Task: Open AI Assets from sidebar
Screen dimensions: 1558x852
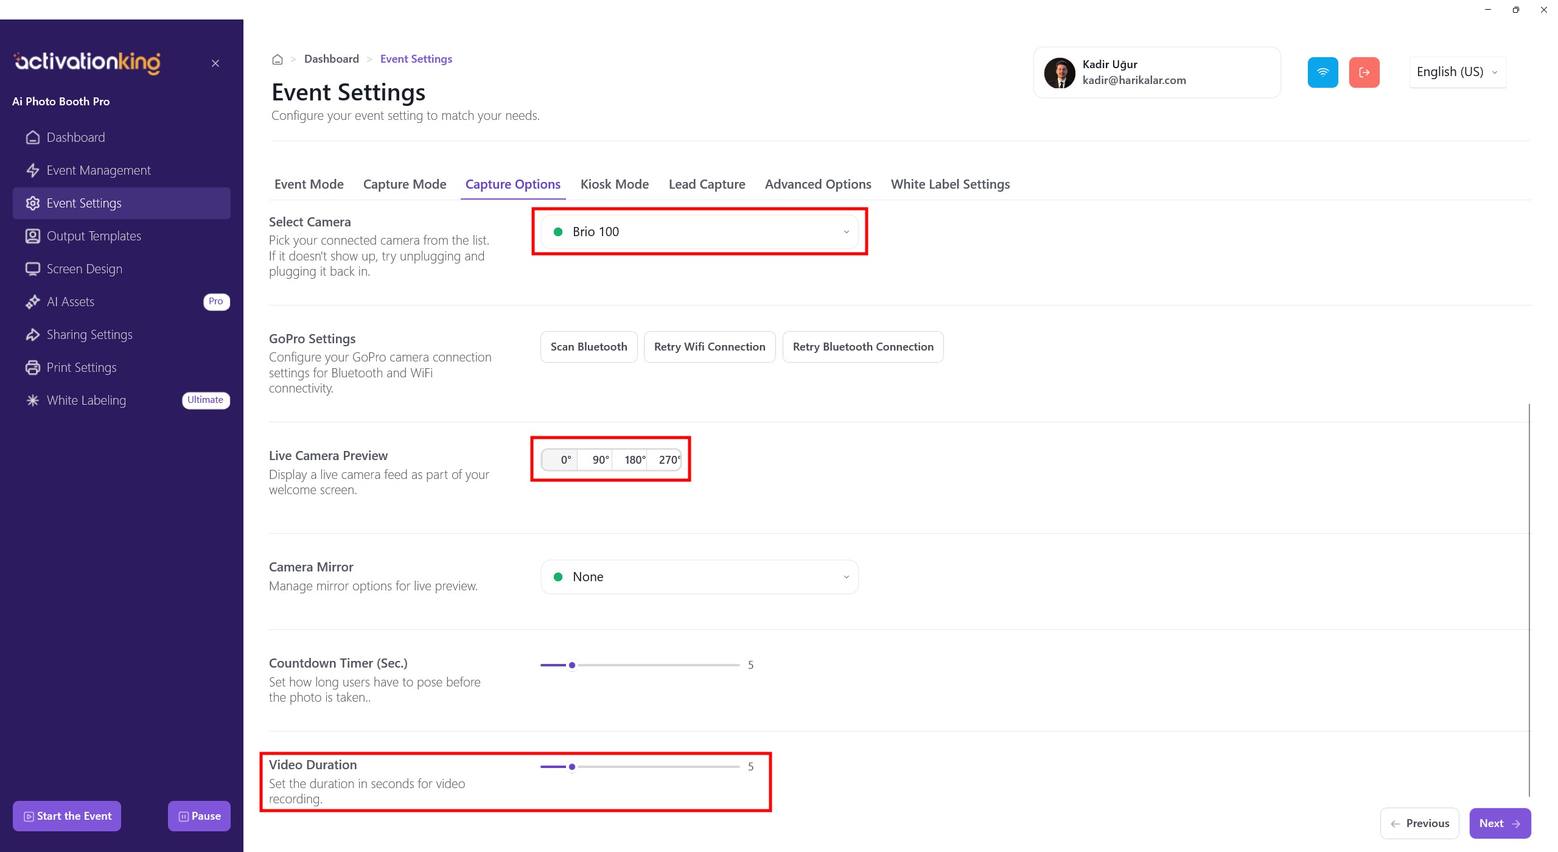Action: tap(71, 302)
